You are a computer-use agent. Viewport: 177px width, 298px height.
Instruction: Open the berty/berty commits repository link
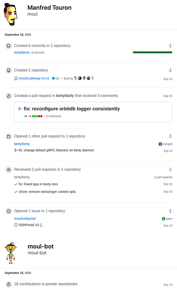coord(22,53)
